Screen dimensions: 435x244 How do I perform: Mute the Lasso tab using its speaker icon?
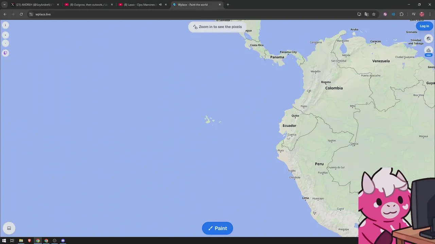[x=160, y=5]
